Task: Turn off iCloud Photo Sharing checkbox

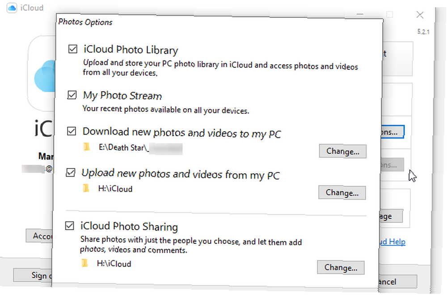Action: click(70, 225)
